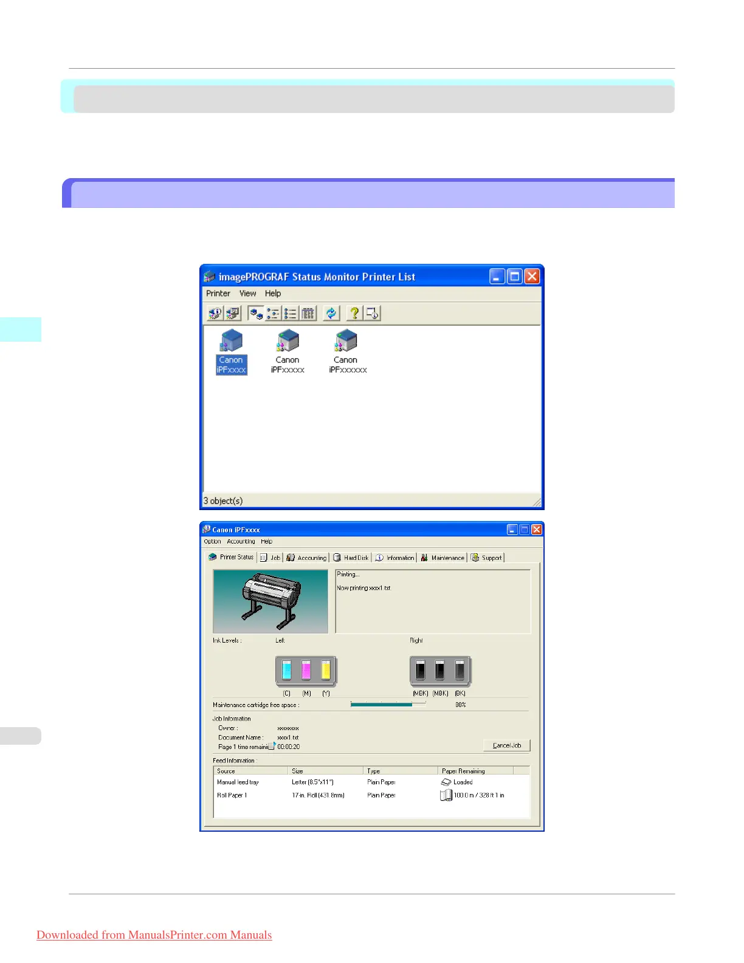Switch to the Accounting tab
The width and height of the screenshot is (744, 963).
pos(307,557)
